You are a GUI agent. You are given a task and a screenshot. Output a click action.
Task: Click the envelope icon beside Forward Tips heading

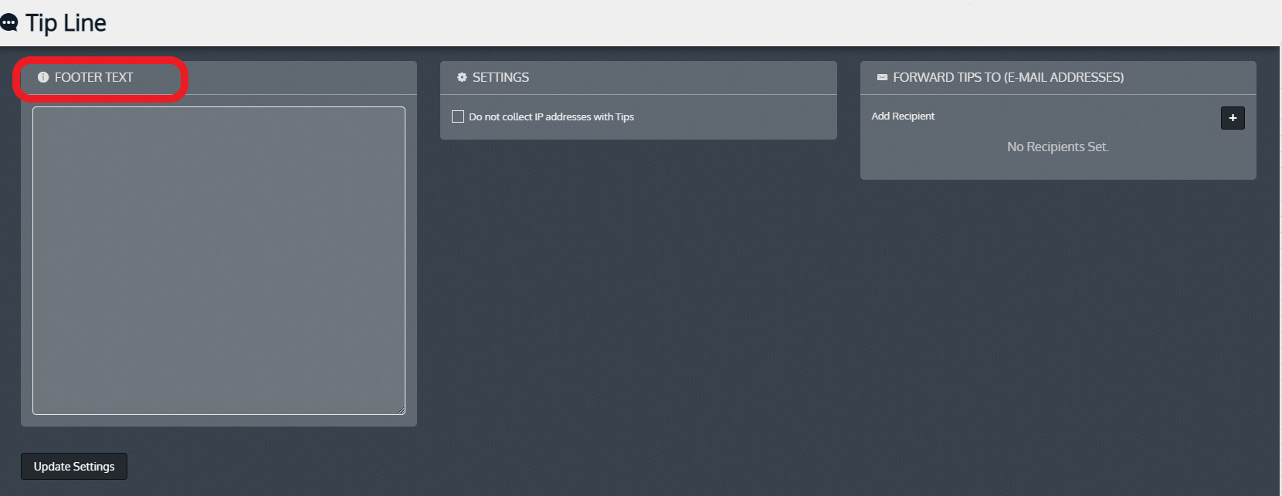pyautogui.click(x=882, y=77)
